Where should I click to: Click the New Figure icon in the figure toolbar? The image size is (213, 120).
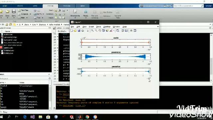click(x=72, y=31)
